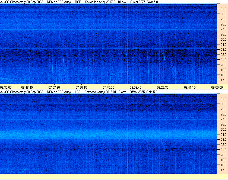Click the 06:48:45 time axis label

point(27,88)
